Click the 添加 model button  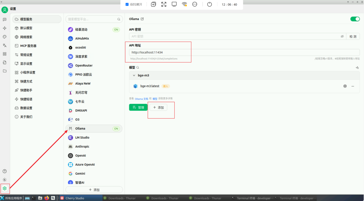pos(158,107)
